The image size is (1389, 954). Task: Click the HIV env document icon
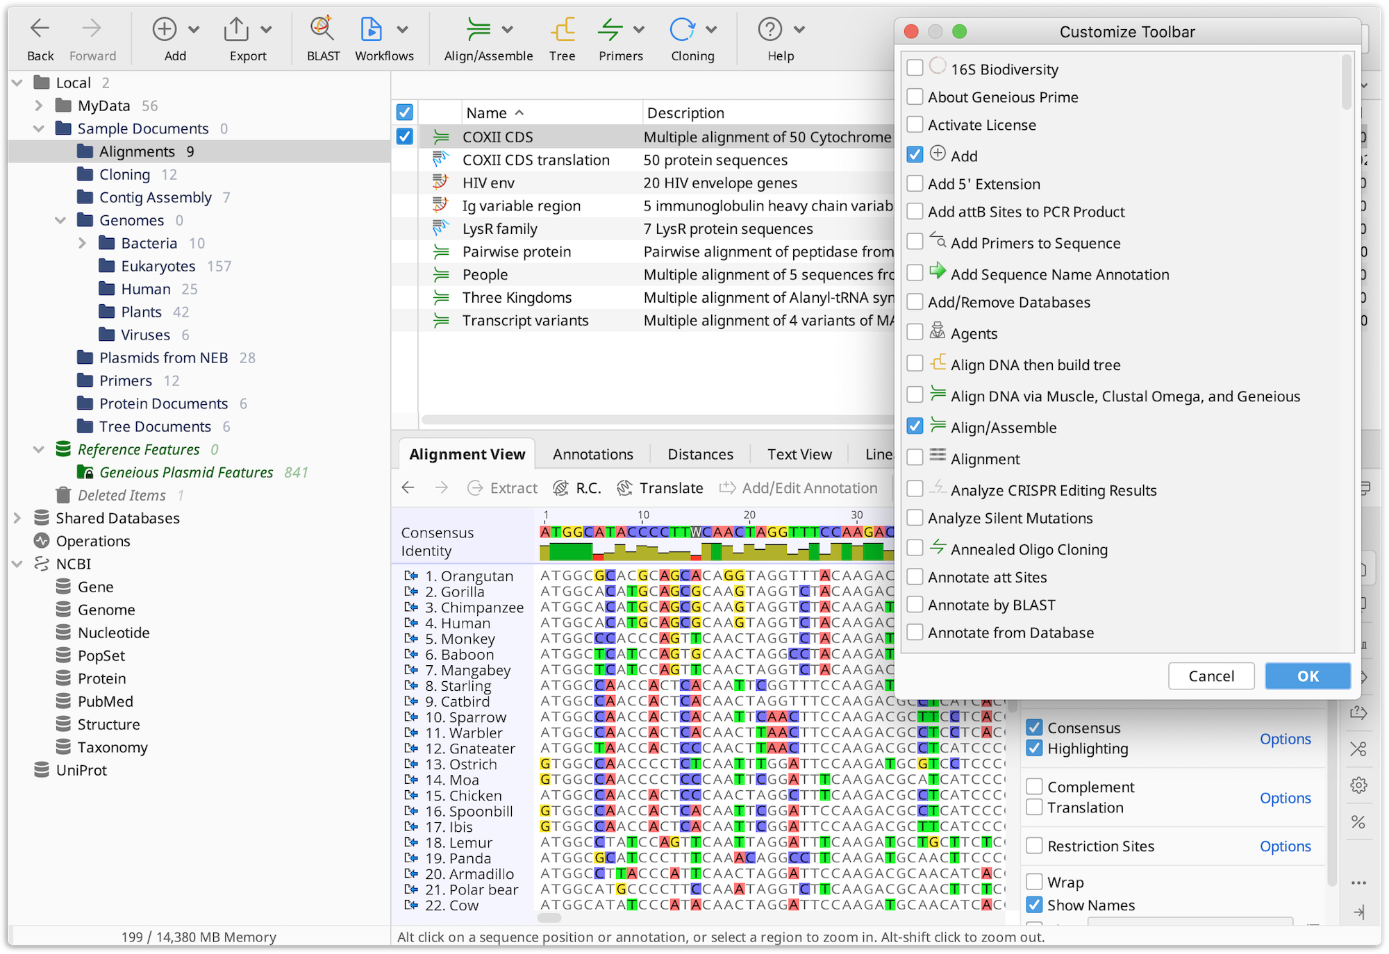(440, 183)
